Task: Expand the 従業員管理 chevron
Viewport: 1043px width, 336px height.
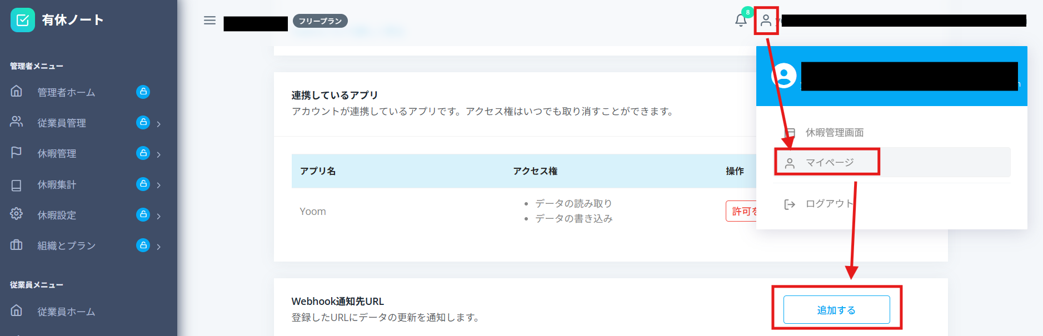Action: point(159,124)
